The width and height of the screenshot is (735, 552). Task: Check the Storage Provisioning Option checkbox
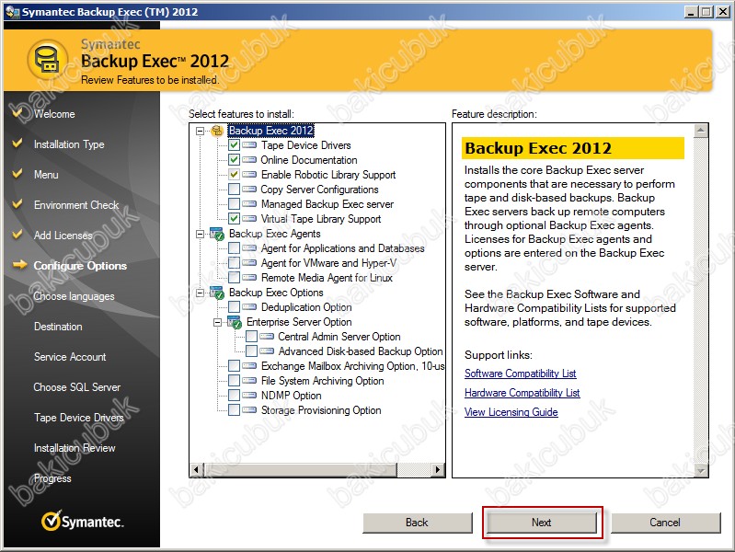click(x=234, y=410)
